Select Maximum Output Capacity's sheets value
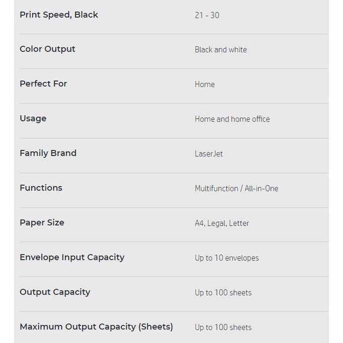The height and width of the screenshot is (343, 343). pyautogui.click(x=223, y=327)
